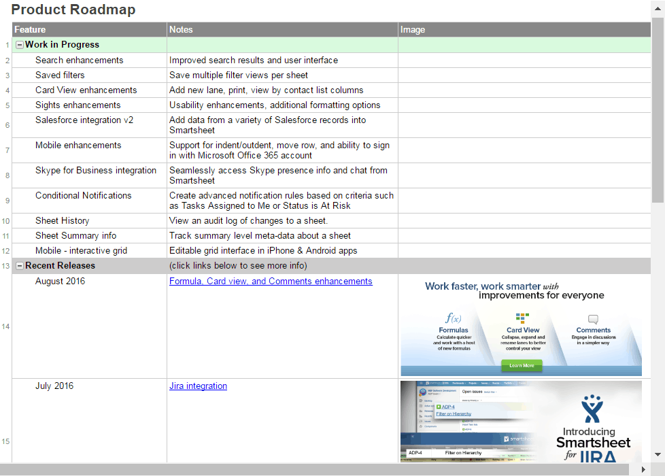Select note about advanced notification rules

[282, 200]
